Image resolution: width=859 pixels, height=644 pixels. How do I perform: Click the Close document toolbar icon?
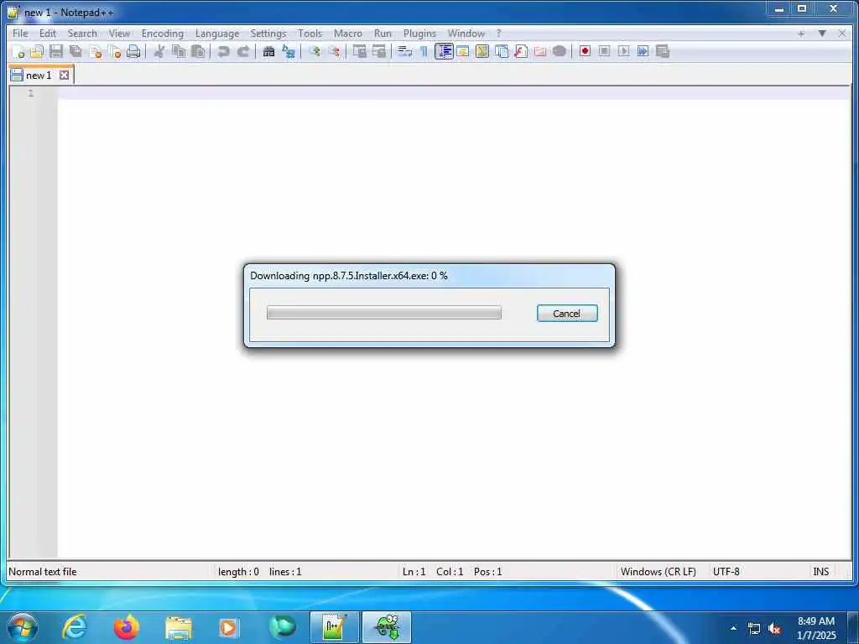pos(96,51)
